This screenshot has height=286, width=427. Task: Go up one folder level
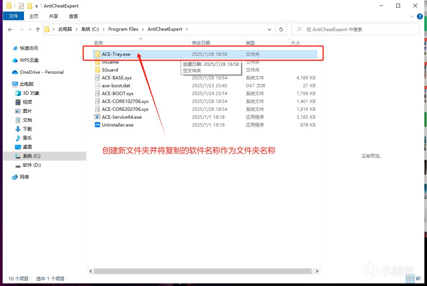(x=38, y=29)
